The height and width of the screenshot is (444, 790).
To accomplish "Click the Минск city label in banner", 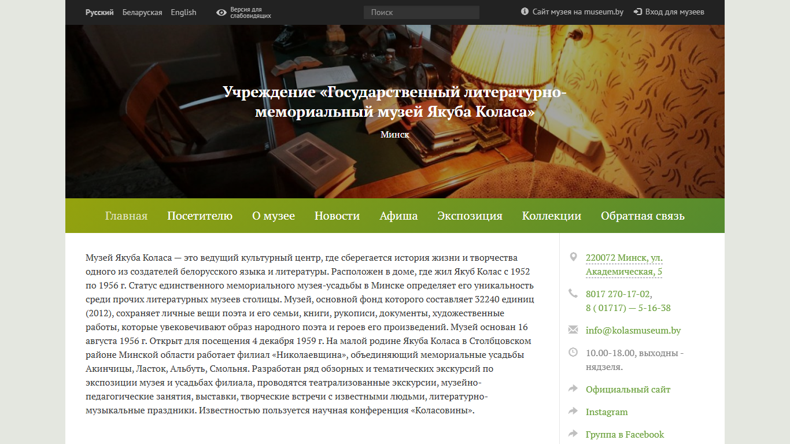I will tap(395, 134).
